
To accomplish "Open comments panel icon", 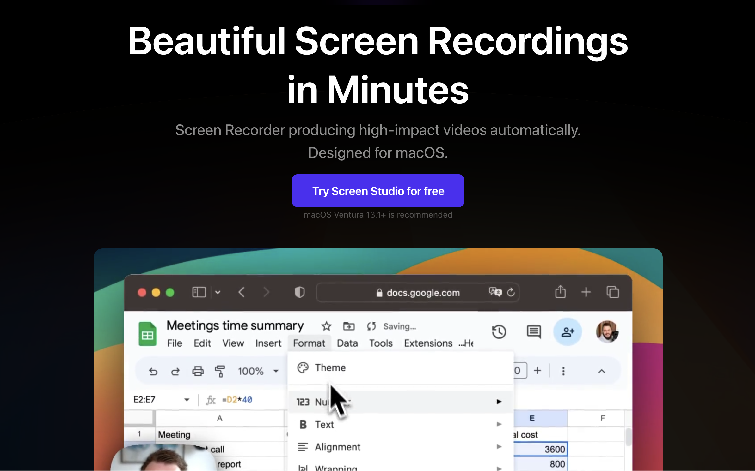I will click(533, 331).
